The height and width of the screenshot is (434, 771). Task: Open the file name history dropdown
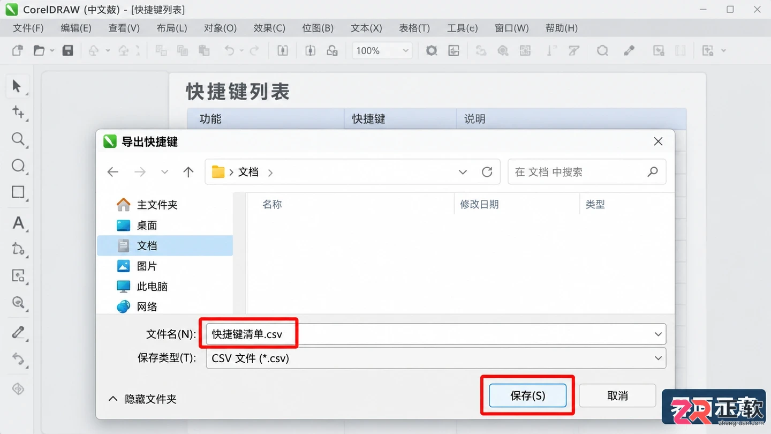[658, 334]
